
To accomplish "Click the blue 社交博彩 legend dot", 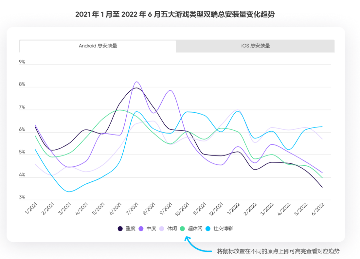I will point(209,229).
